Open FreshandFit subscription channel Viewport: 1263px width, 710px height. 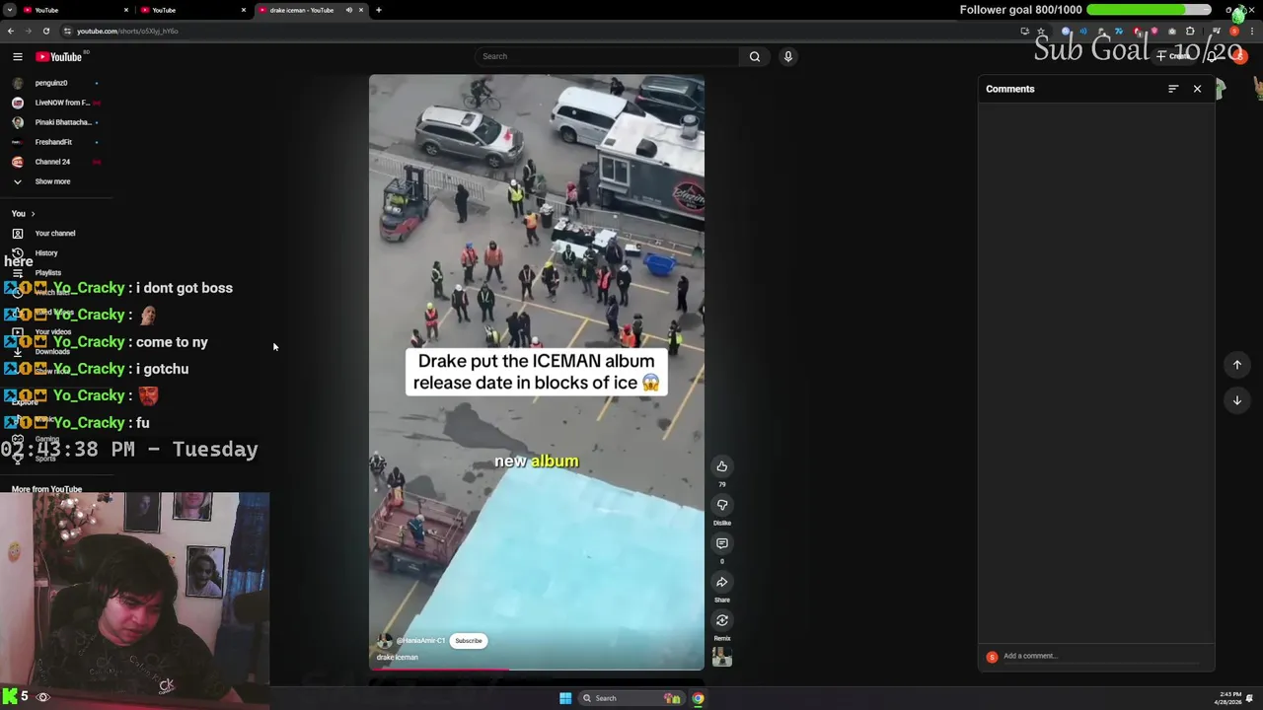[54, 142]
